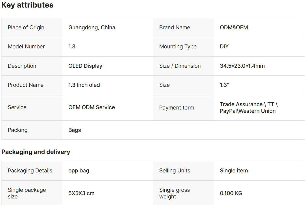Click the Brand Name label
Viewport: 306px width, 206px height.
[175, 28]
